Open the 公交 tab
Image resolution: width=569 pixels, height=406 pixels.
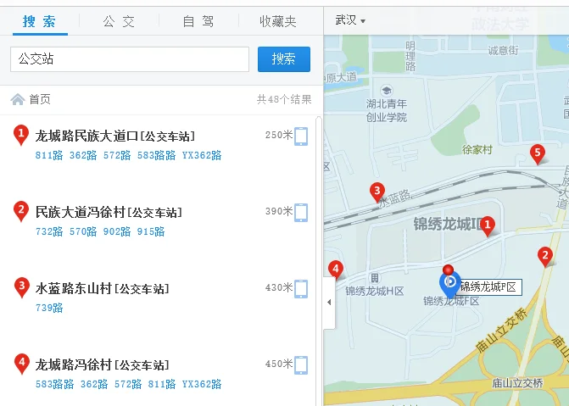pos(119,21)
